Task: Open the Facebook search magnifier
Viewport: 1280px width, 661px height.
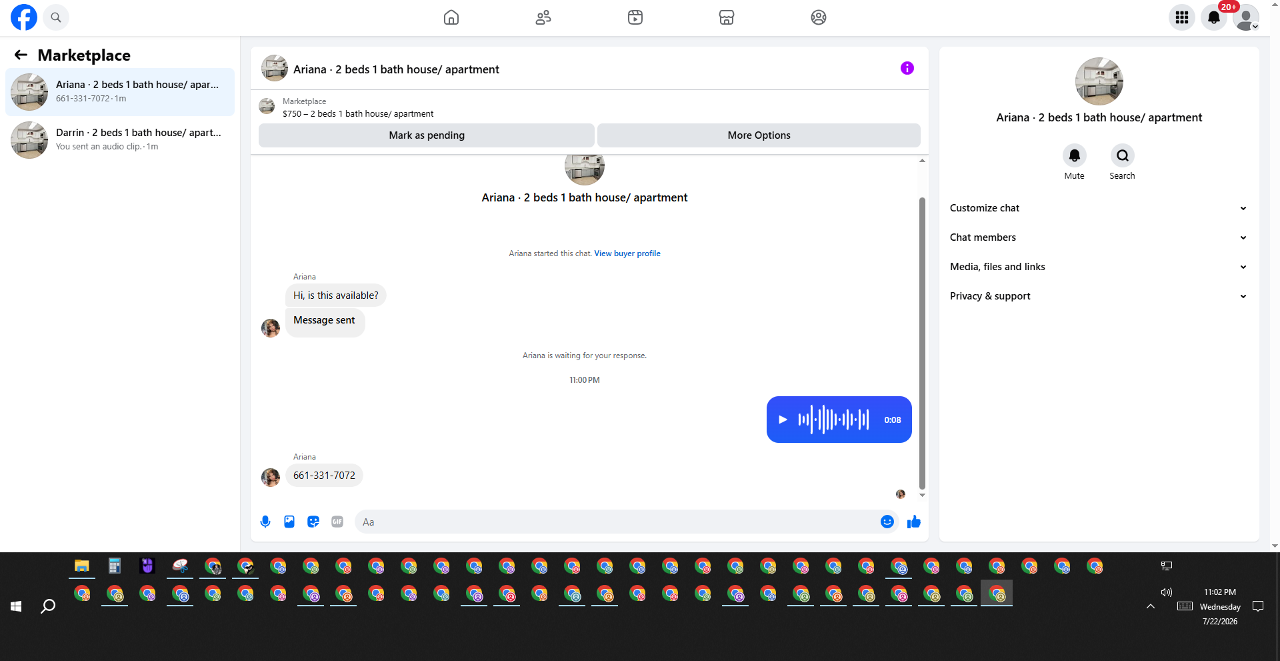Action: [x=56, y=17]
